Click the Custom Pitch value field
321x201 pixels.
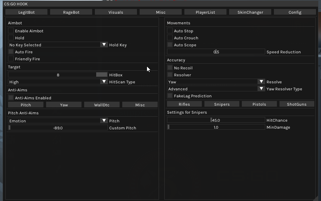(x=58, y=128)
